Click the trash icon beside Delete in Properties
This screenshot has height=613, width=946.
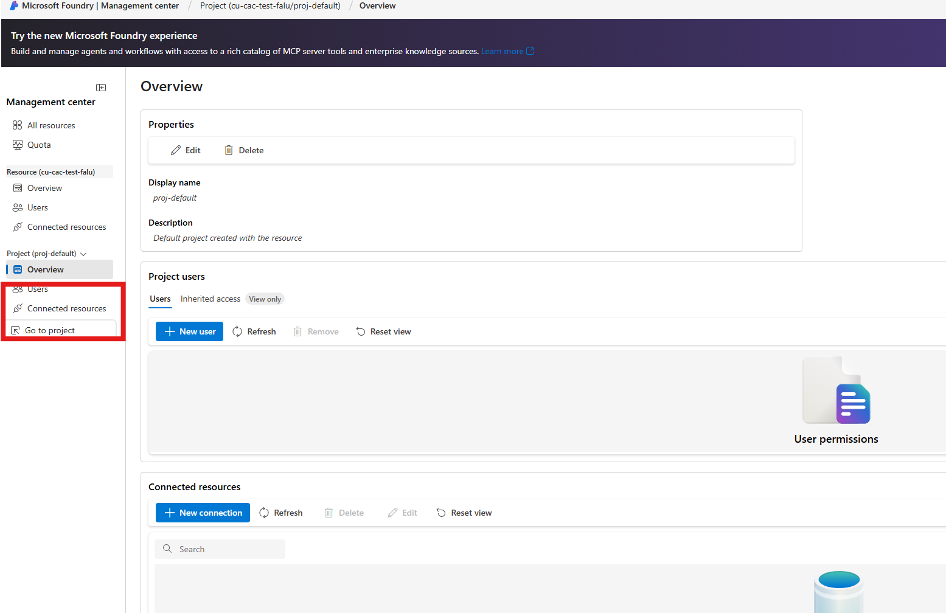pos(229,150)
